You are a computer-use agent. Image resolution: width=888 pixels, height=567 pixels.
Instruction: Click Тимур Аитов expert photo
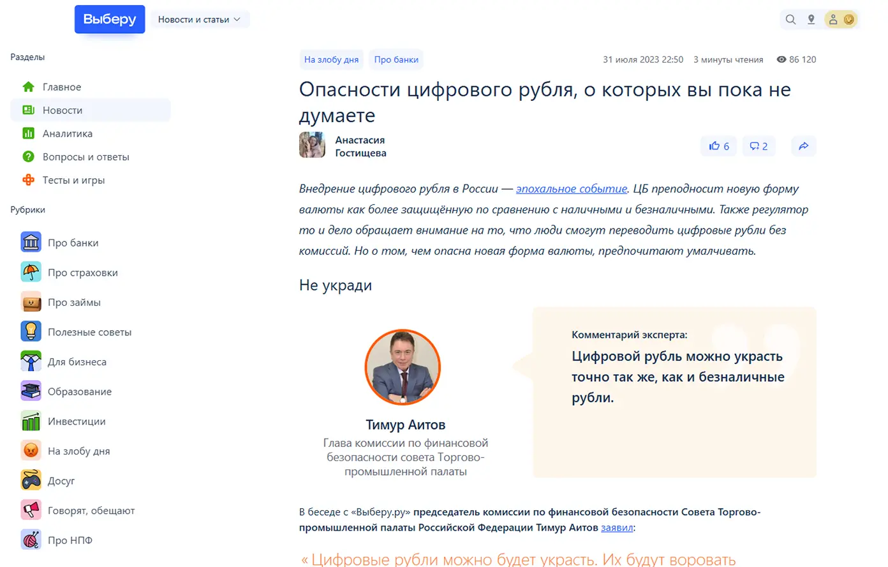click(x=403, y=367)
